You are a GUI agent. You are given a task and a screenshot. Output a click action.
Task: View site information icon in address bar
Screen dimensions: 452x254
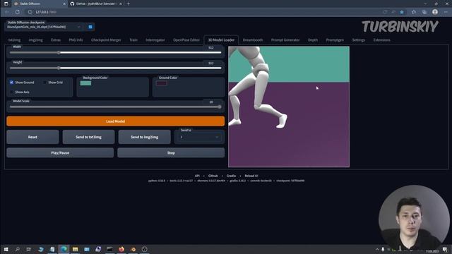(30, 12)
